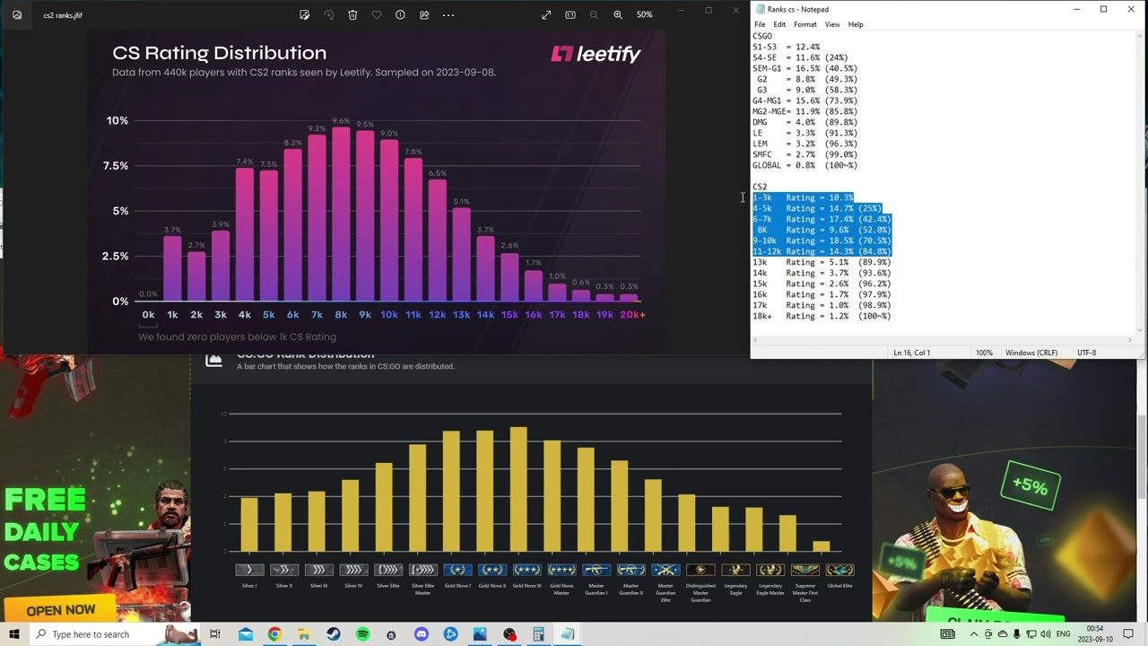Click the UTF-8 encoding status entry

click(1086, 353)
